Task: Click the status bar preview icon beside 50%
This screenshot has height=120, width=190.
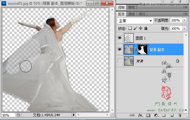Action: point(19,115)
